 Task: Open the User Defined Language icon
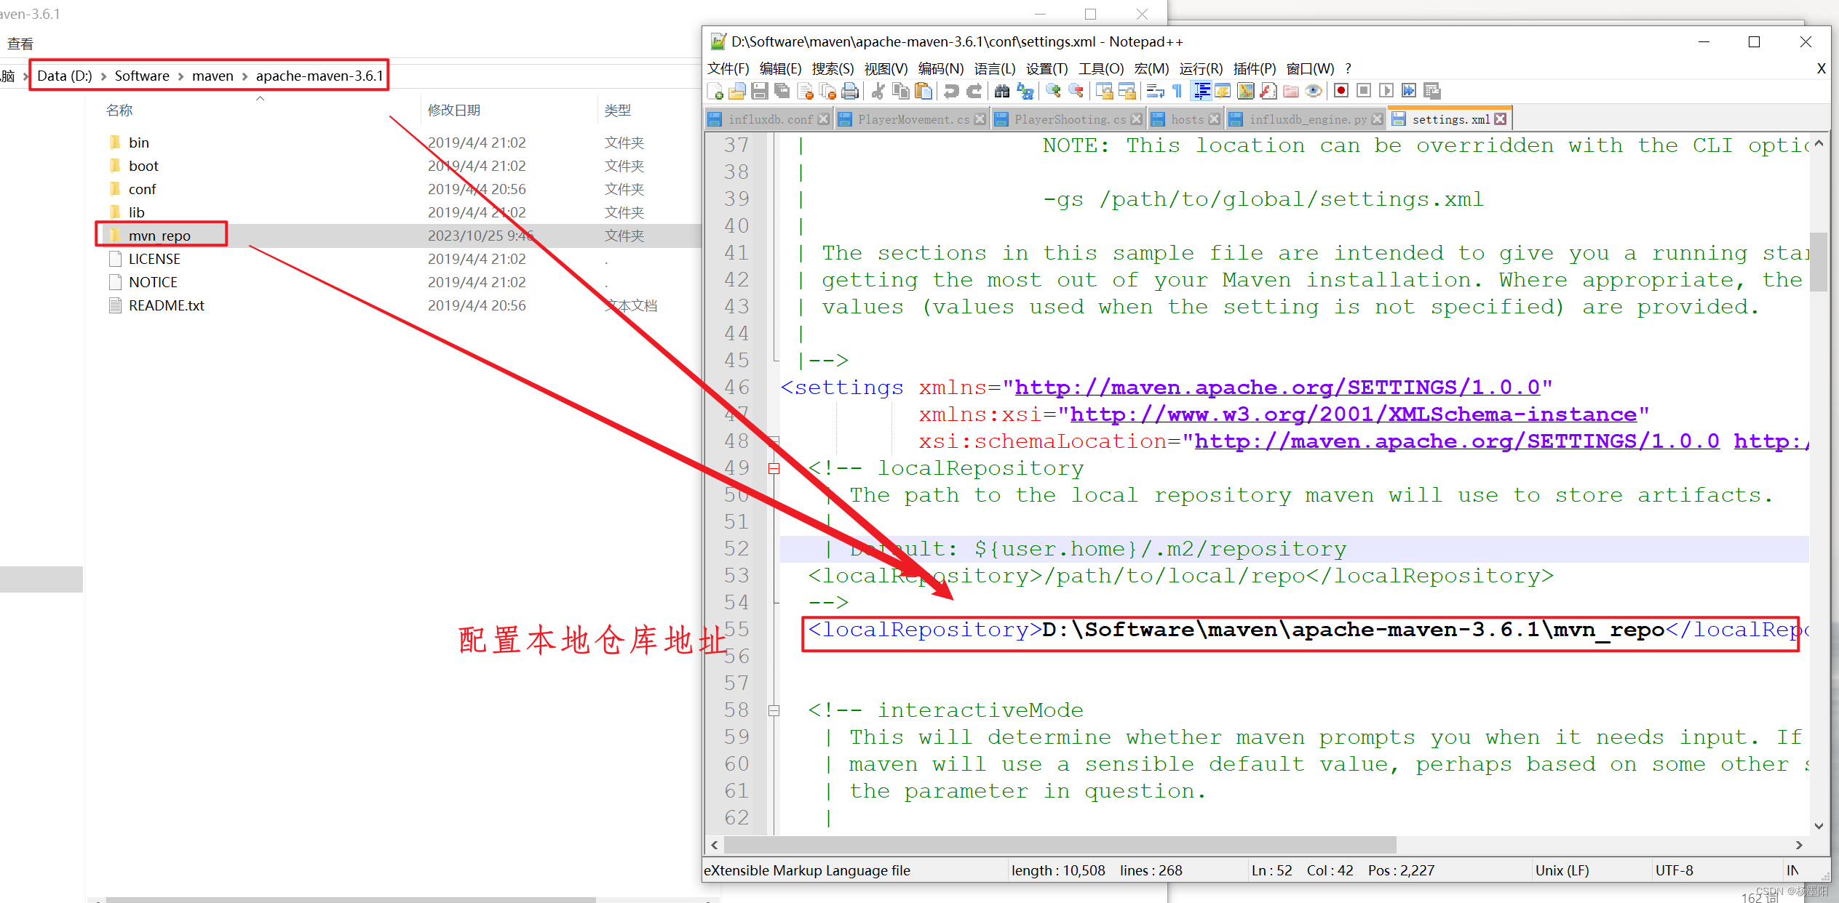pos(1223,91)
